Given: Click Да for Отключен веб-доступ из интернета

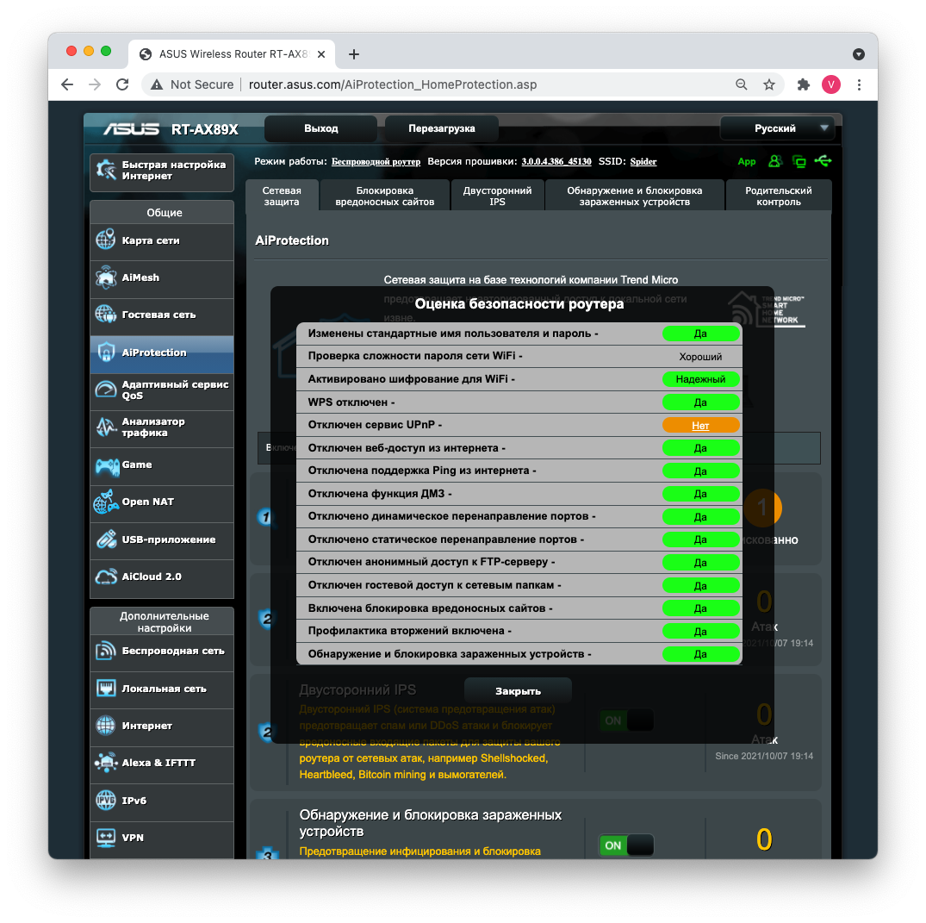Looking at the screenshot, I should 700,448.
